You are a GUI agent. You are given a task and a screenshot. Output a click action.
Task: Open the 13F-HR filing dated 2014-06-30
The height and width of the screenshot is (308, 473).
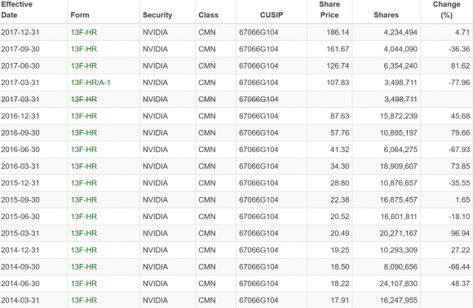[x=84, y=283]
